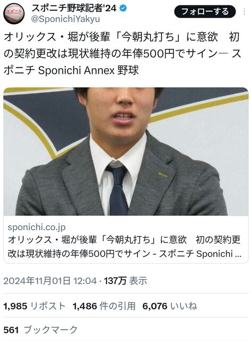Open the @SponichiYakyu handle
The width and height of the screenshot is (251, 341).
tap(65, 19)
